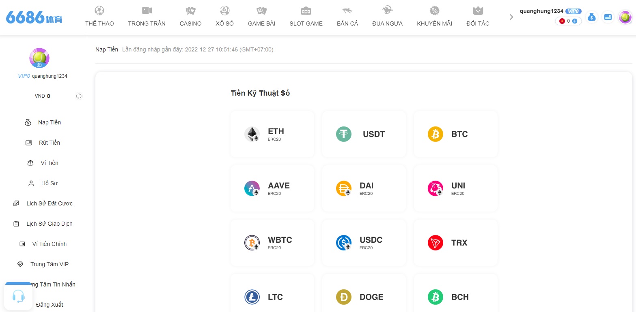636x312 pixels.
Task: Select ETH ERC20 deposit option
Action: (272, 134)
